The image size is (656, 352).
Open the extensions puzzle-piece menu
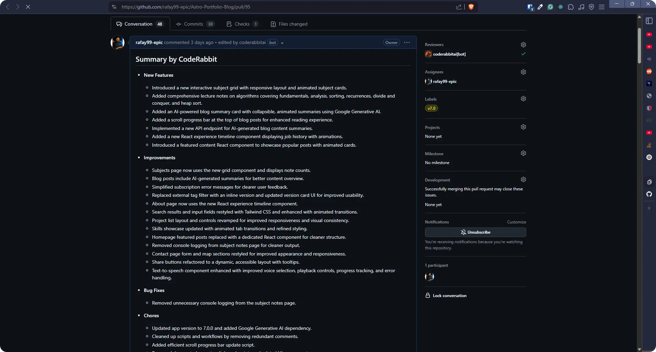[571, 7]
